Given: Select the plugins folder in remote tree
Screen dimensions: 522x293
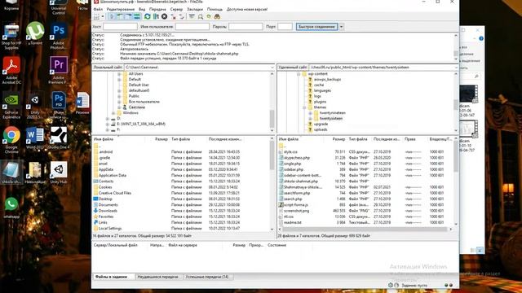Looking at the screenshot, I should [320, 102].
